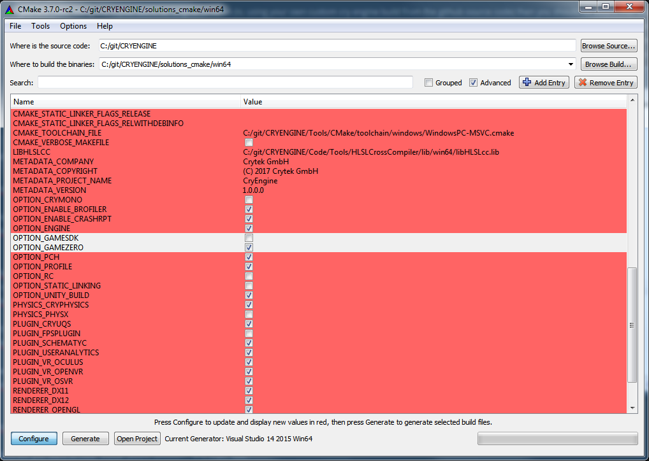Toggle RENDERER_DX12 checkbox
The image size is (649, 461).
[x=249, y=401]
